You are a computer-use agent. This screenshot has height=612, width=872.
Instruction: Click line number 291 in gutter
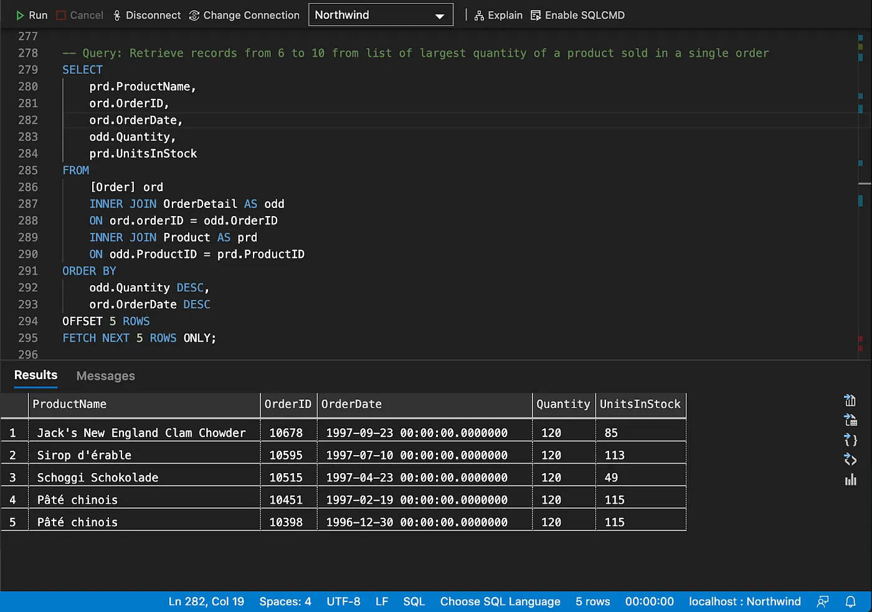click(x=28, y=271)
